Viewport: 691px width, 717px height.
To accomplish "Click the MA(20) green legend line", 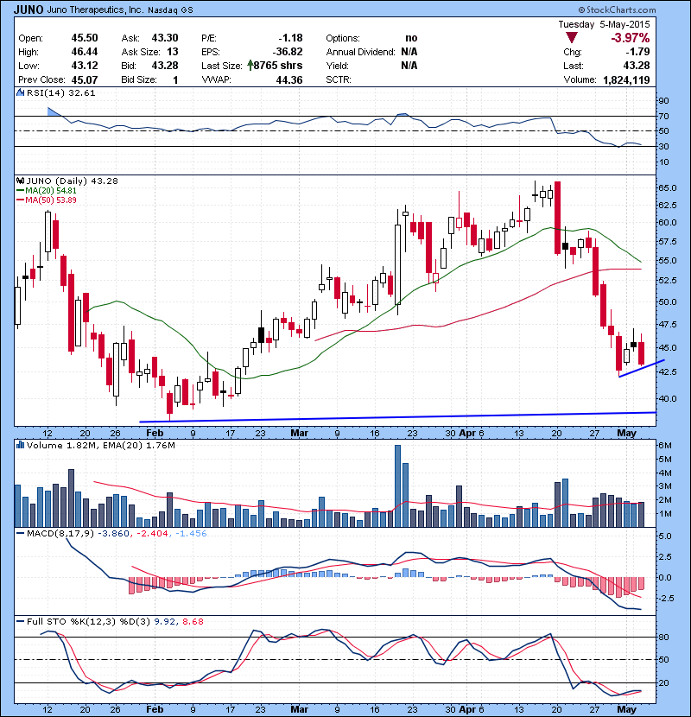I will 21,191.
